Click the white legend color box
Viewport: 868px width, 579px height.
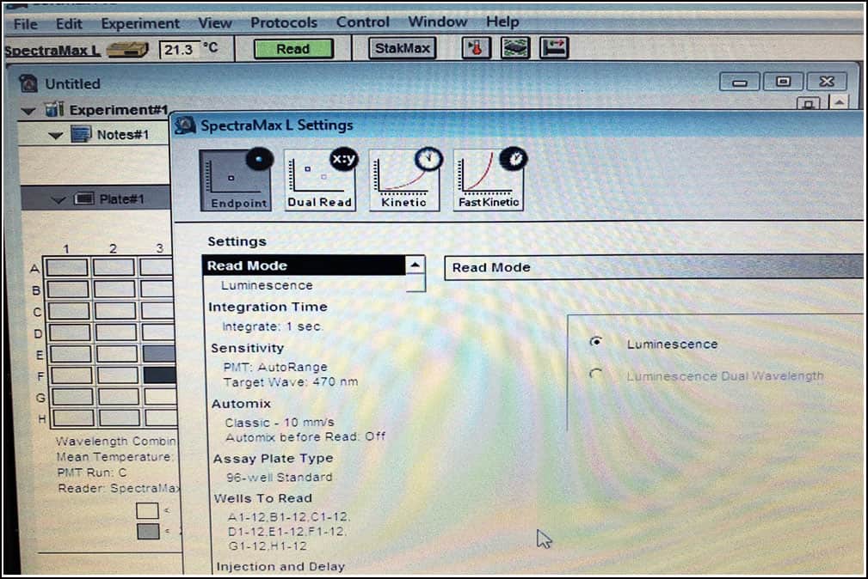click(147, 510)
